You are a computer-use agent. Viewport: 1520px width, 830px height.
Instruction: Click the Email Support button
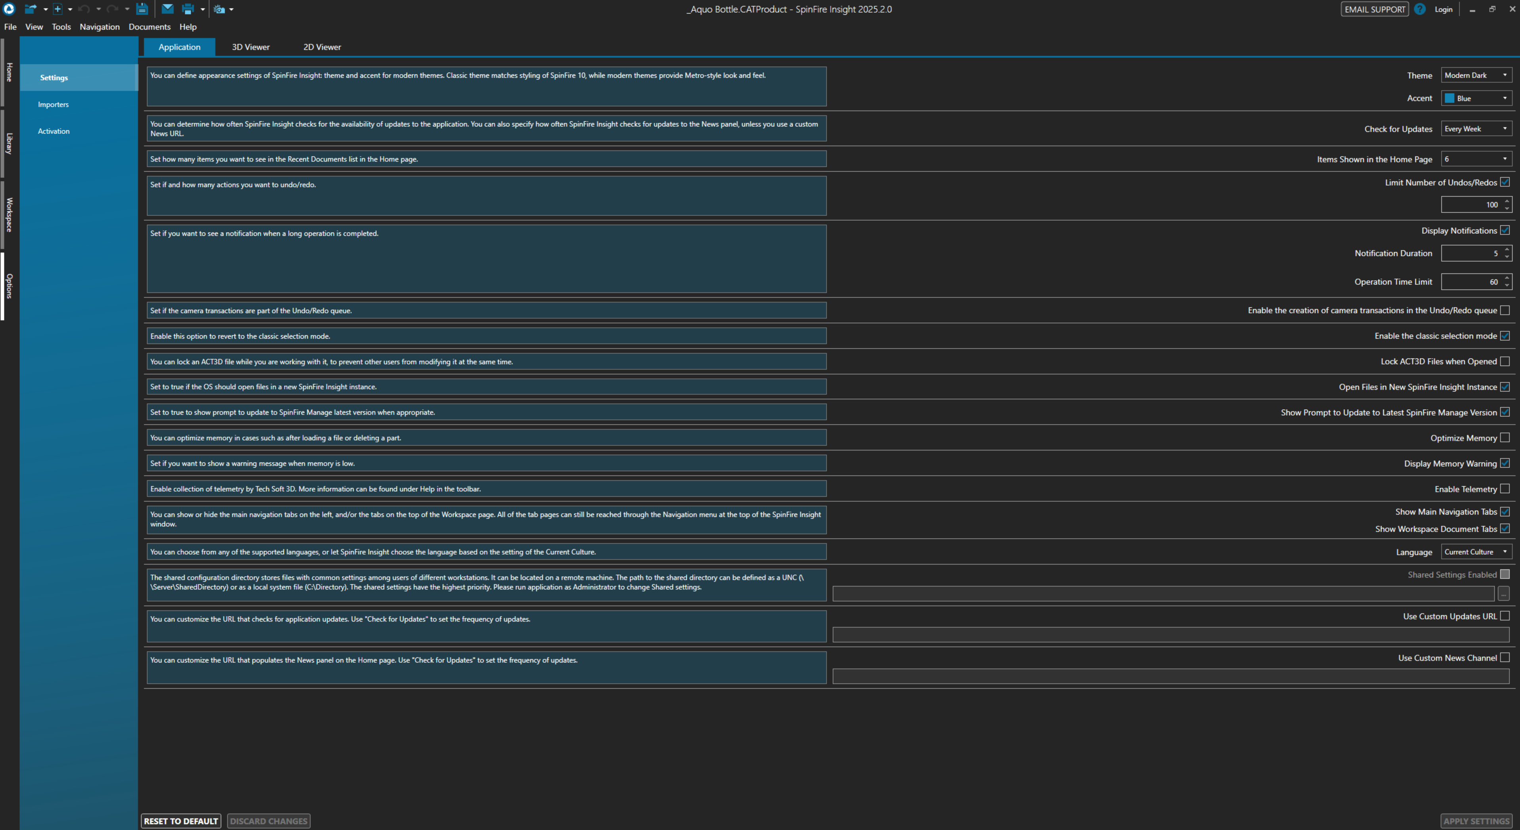pyautogui.click(x=1374, y=10)
